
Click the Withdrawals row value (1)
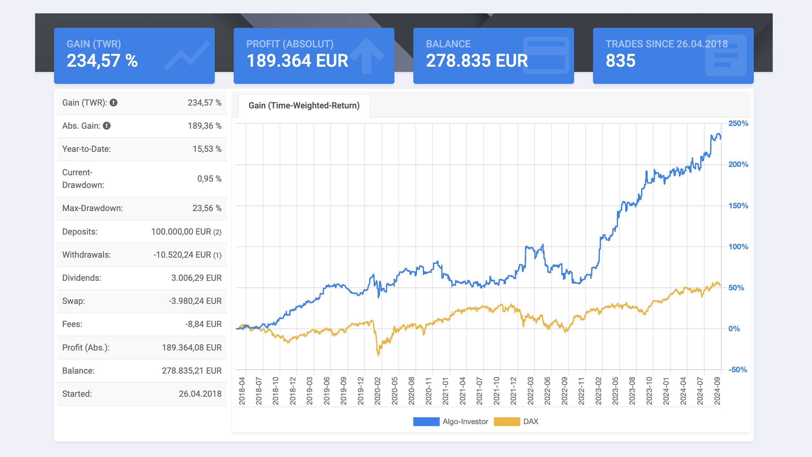[217, 255]
